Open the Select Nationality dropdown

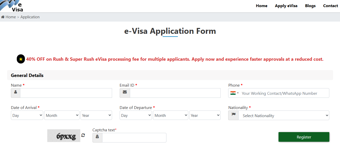click(x=284, y=116)
